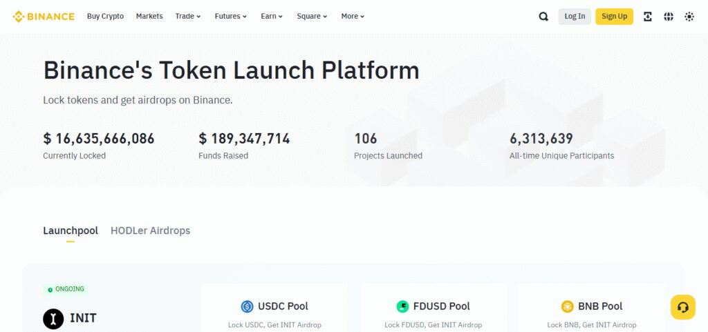Click 'Lock BNB, Get INIT Airdrop' text
708x332 pixels.
[x=592, y=325]
